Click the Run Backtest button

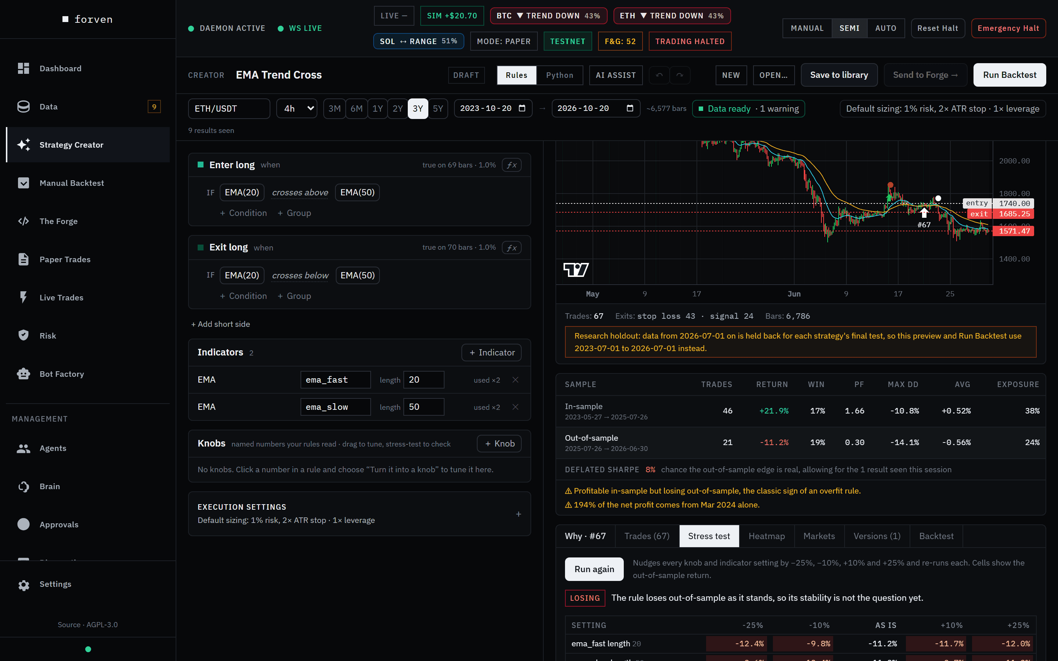click(x=1010, y=75)
